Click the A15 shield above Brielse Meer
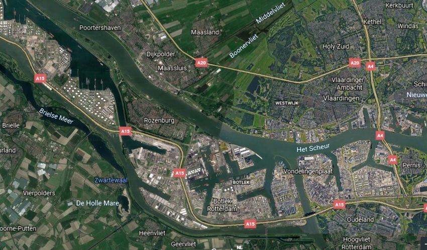Image resolution: width=427 pixels, height=250 pixels. pyautogui.click(x=40, y=79)
